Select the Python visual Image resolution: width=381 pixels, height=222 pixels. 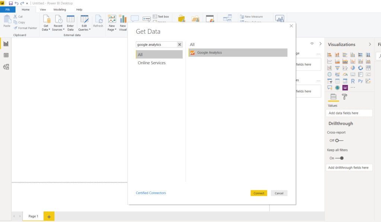point(361,81)
